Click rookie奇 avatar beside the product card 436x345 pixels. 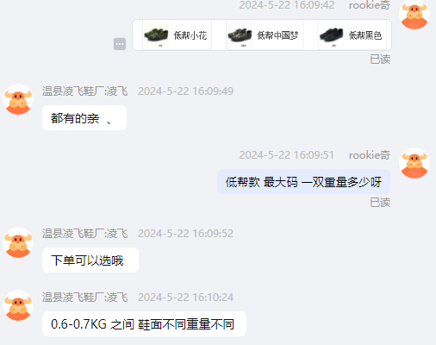click(414, 14)
